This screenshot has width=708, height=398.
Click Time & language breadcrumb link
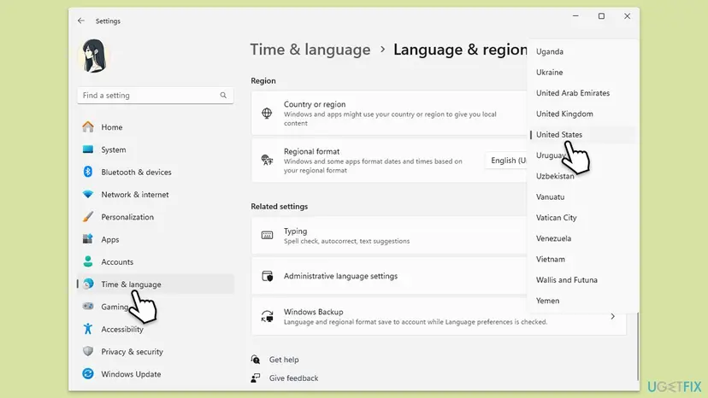(310, 50)
